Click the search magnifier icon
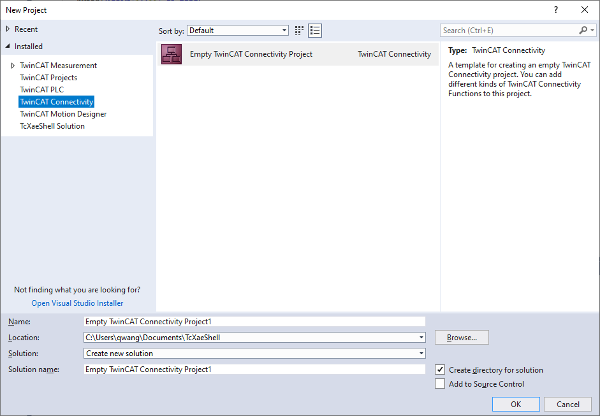This screenshot has height=416, width=600. (583, 31)
